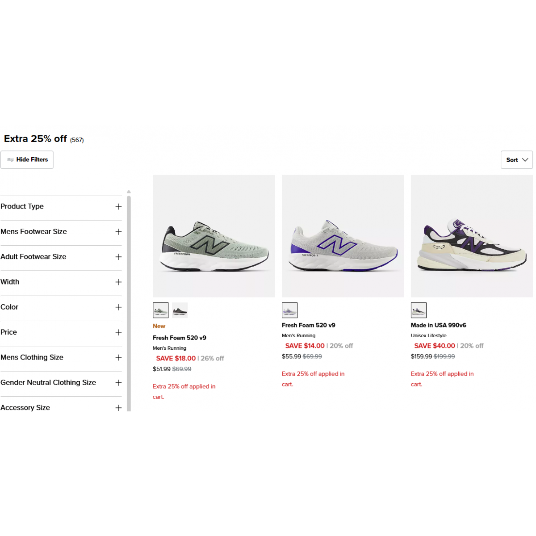Viewport: 536px width, 536px height.
Task: Click plus icon beside Adult Footwear Size
Action: (x=118, y=257)
